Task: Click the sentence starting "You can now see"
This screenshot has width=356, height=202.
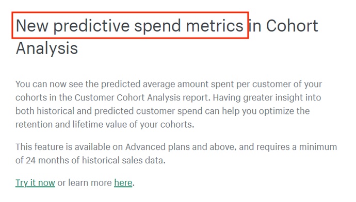Action: coord(169,91)
